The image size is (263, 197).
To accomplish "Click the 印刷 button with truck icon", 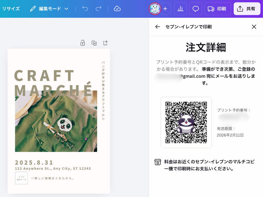I will (218, 8).
